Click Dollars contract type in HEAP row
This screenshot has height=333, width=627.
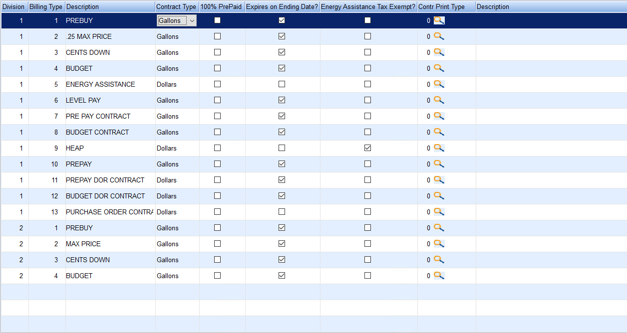click(177, 148)
